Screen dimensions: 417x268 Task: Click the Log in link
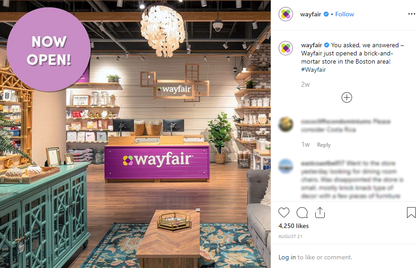(287, 257)
